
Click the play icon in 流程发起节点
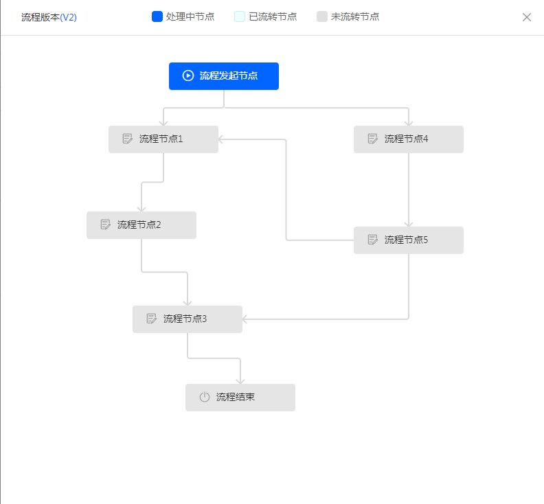[x=188, y=76]
